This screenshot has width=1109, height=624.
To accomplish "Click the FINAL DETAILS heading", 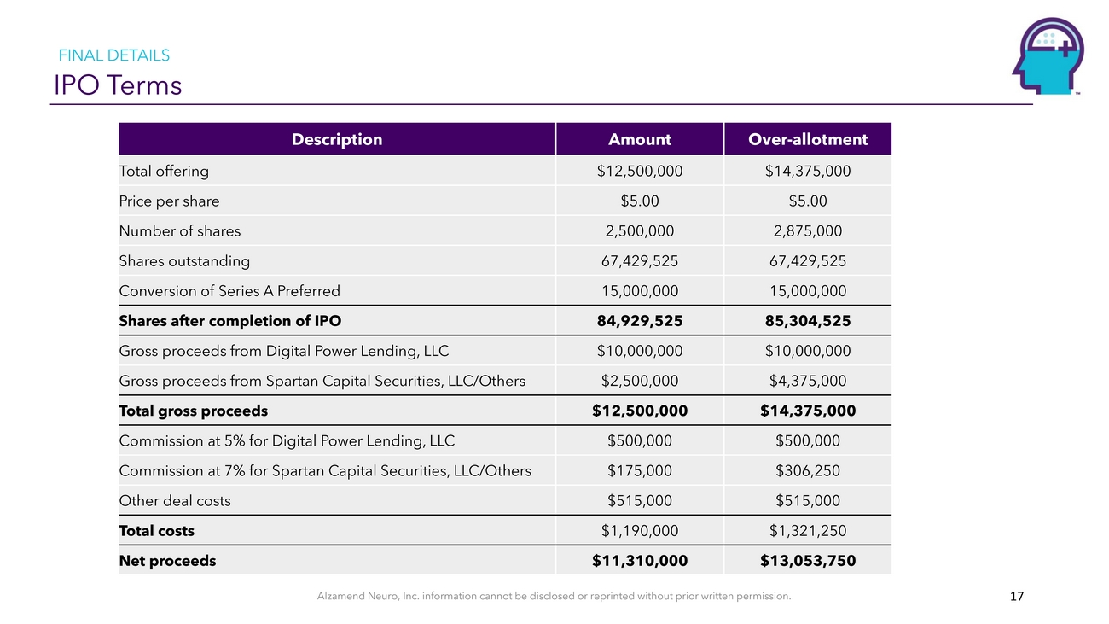I will tap(113, 55).
